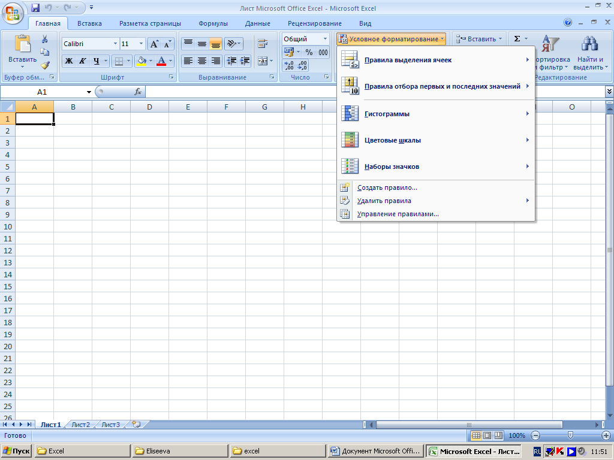
Task: Click the large Paste clipboard icon
Action: (22, 43)
